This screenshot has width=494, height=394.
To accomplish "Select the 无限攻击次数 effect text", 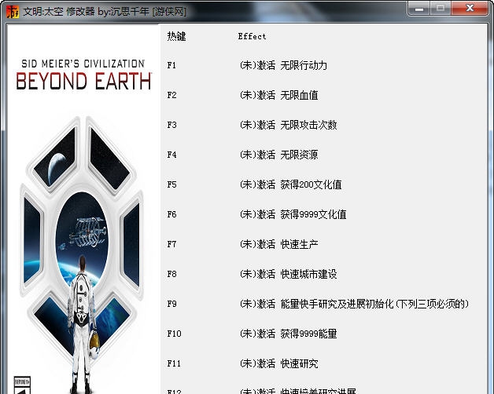I will pyautogui.click(x=308, y=125).
